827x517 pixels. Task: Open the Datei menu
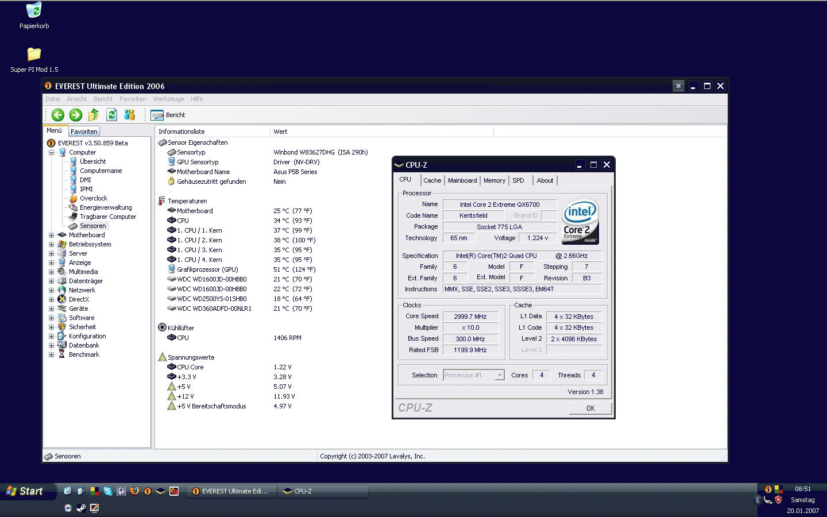click(x=53, y=99)
